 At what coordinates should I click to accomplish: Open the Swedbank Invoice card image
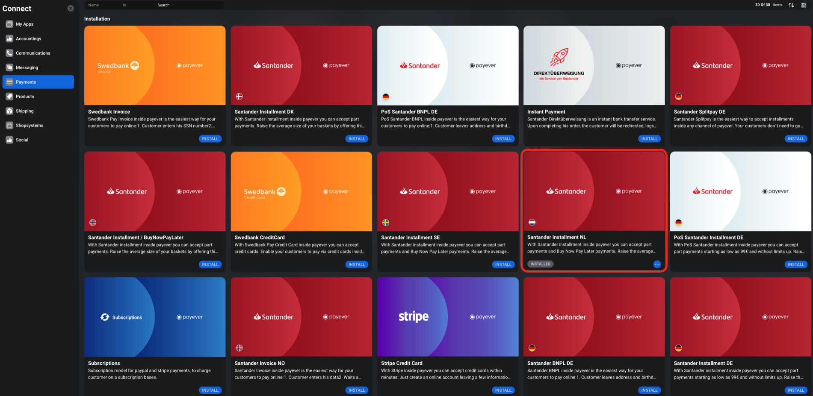pos(155,65)
